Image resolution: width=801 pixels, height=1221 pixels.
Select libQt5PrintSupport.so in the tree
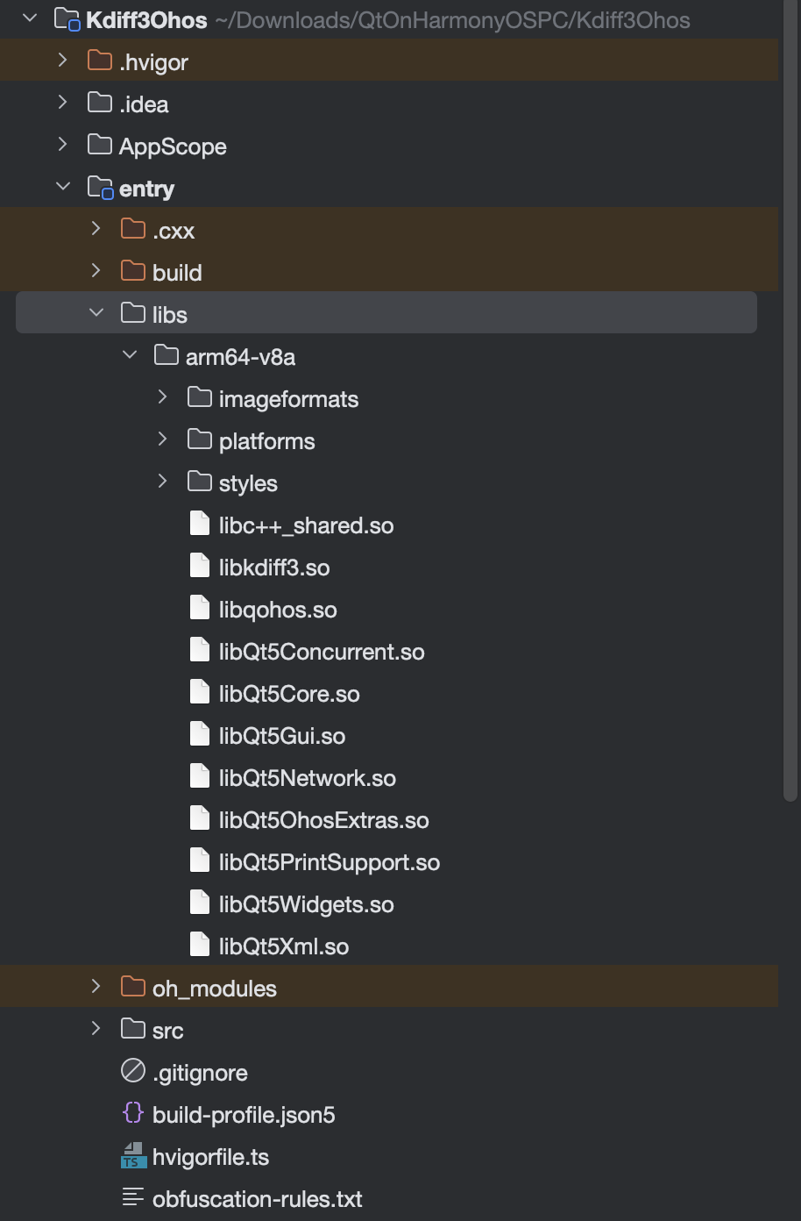coord(330,862)
